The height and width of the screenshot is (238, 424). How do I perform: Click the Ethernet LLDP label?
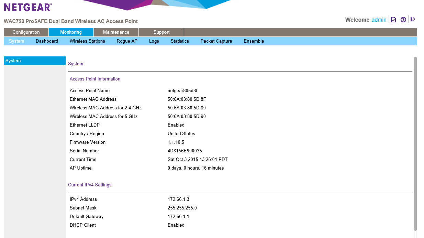pos(85,125)
